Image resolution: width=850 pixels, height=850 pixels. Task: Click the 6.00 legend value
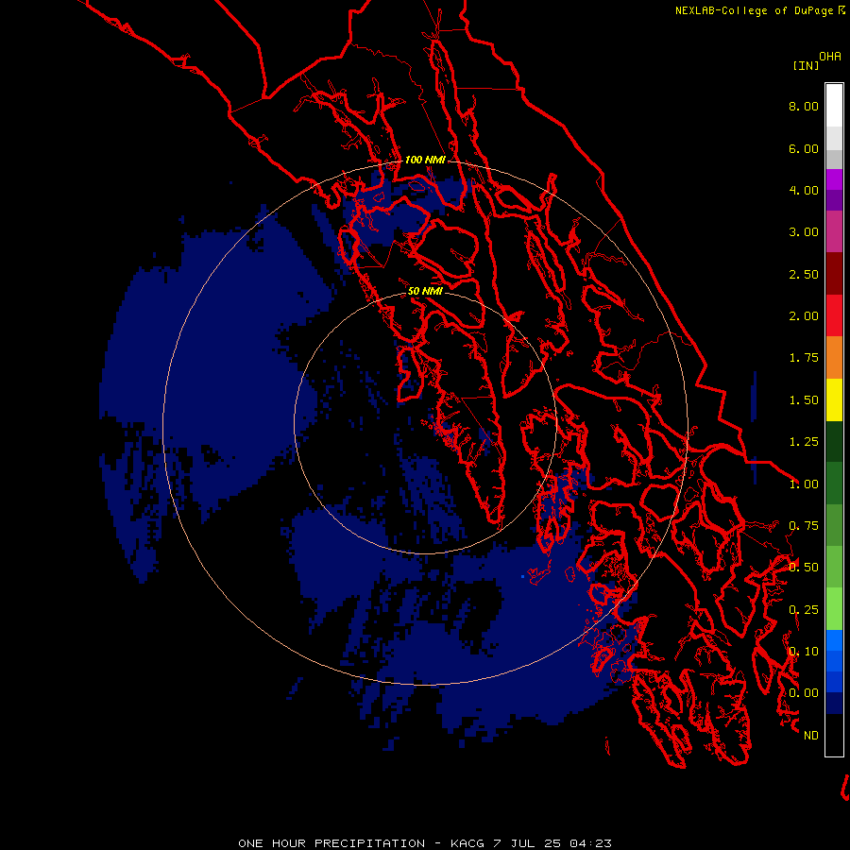pos(804,148)
